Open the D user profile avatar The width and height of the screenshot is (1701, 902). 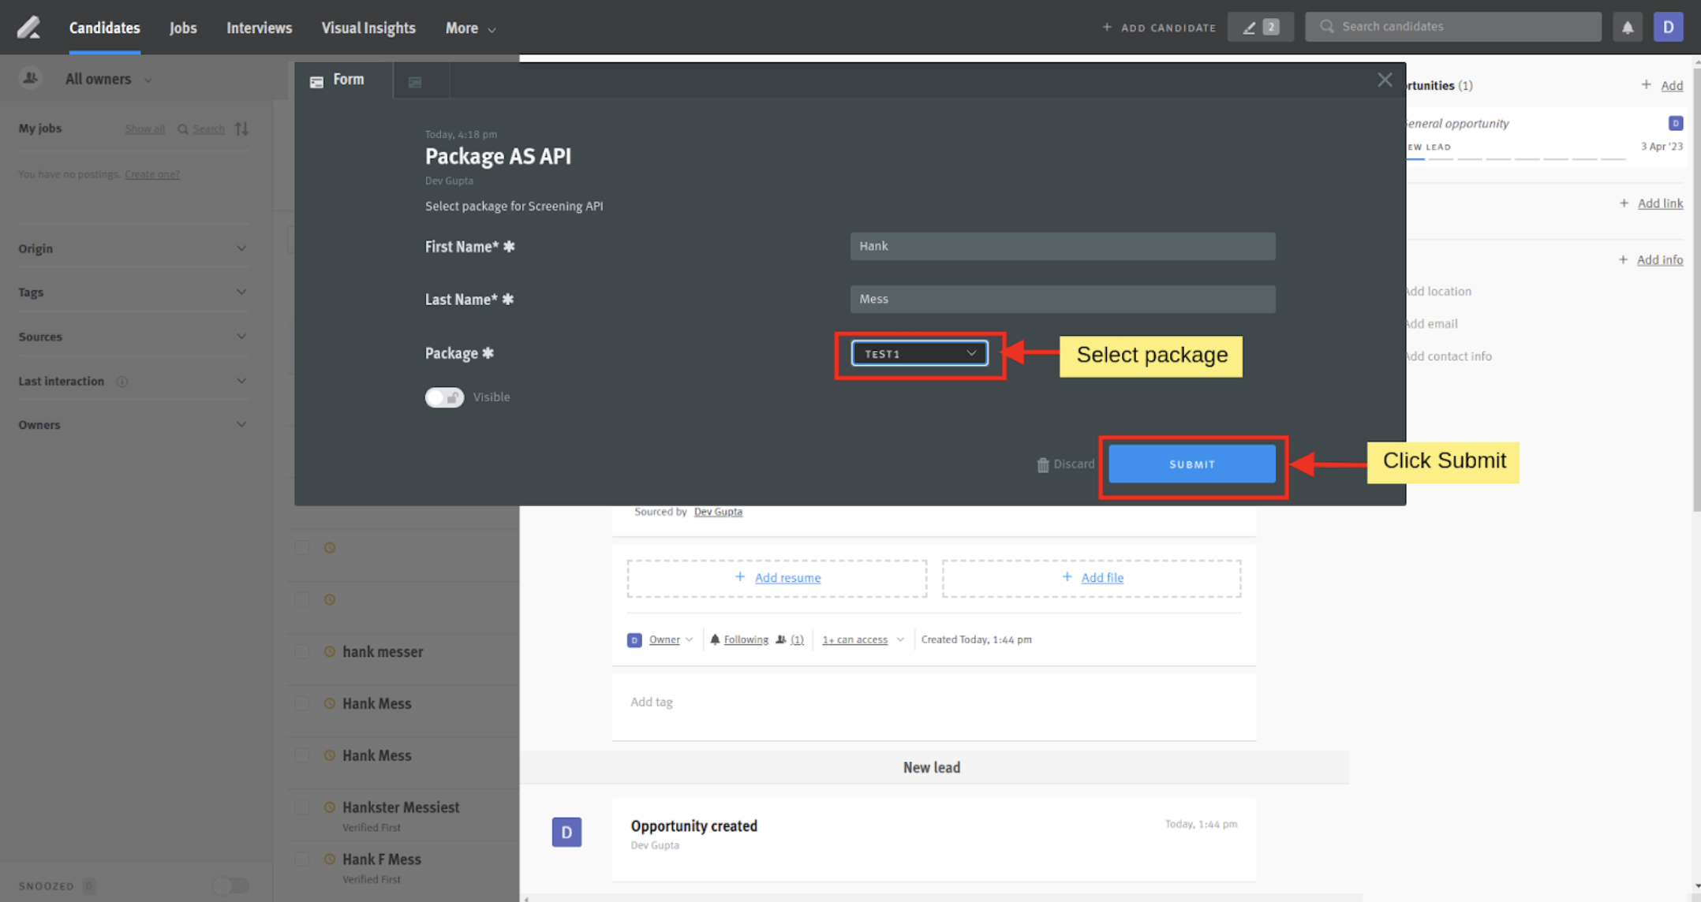pos(1668,28)
